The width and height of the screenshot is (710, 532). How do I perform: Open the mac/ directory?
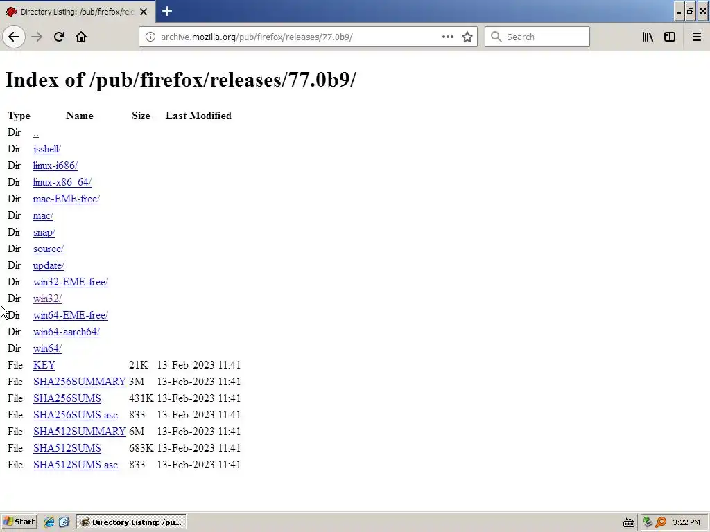point(43,216)
